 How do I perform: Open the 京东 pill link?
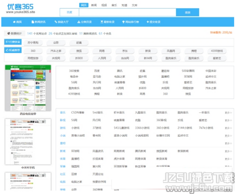[x=125, y=51]
